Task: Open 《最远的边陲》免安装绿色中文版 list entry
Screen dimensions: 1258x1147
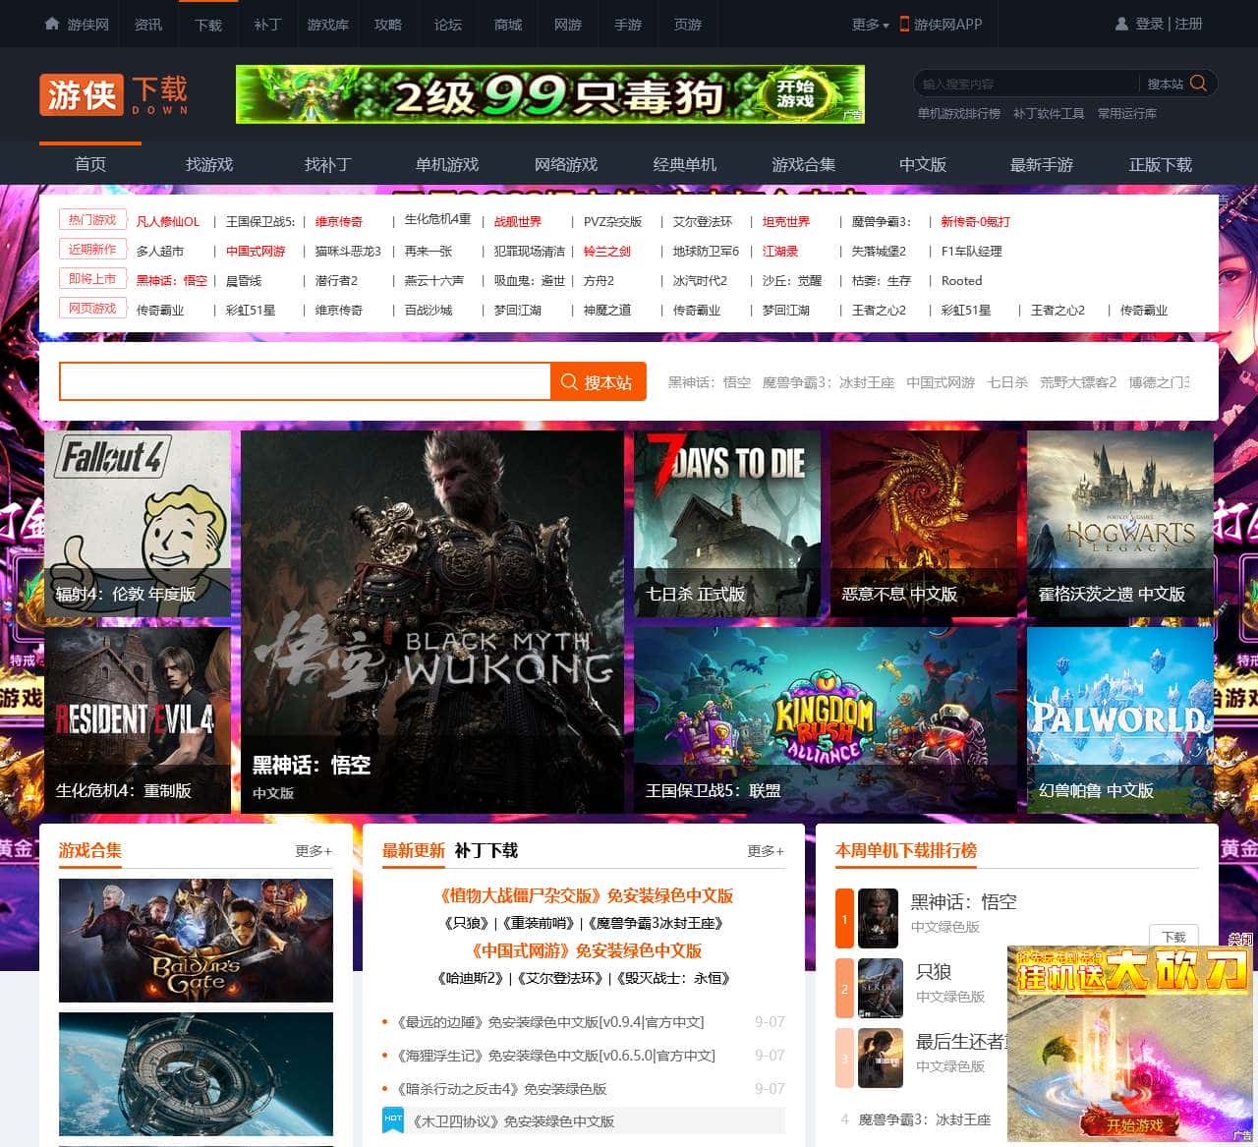Action: (x=549, y=1022)
